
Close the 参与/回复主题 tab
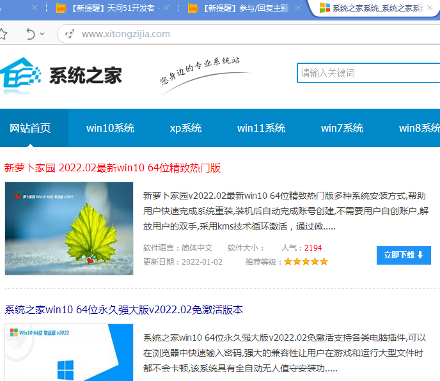click(x=298, y=8)
